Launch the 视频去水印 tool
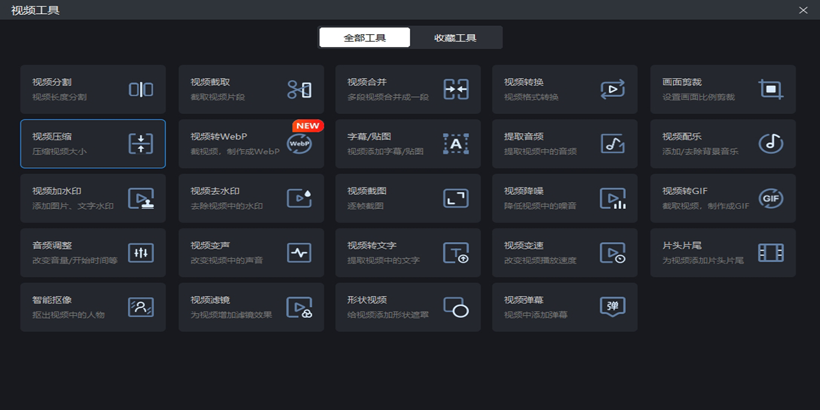Screen dimensions: 820x410 [x=251, y=198]
